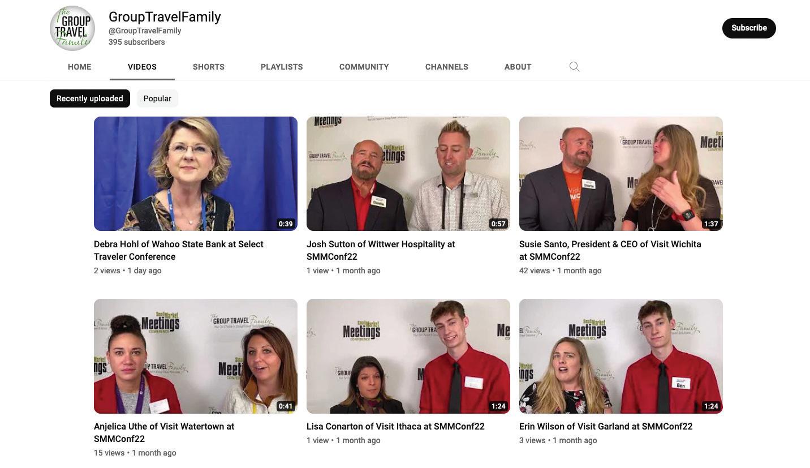Image resolution: width=810 pixels, height=468 pixels.
Task: Open the GroupTravelFamily channel avatar
Action: (72, 28)
